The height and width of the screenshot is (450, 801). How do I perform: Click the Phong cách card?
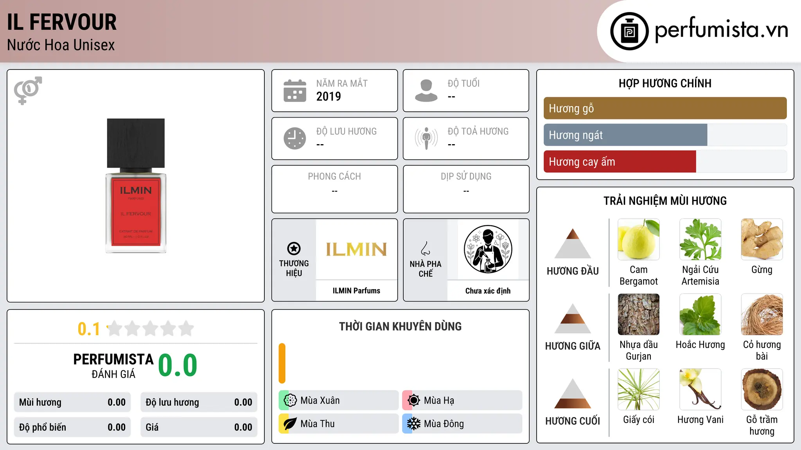tap(334, 189)
